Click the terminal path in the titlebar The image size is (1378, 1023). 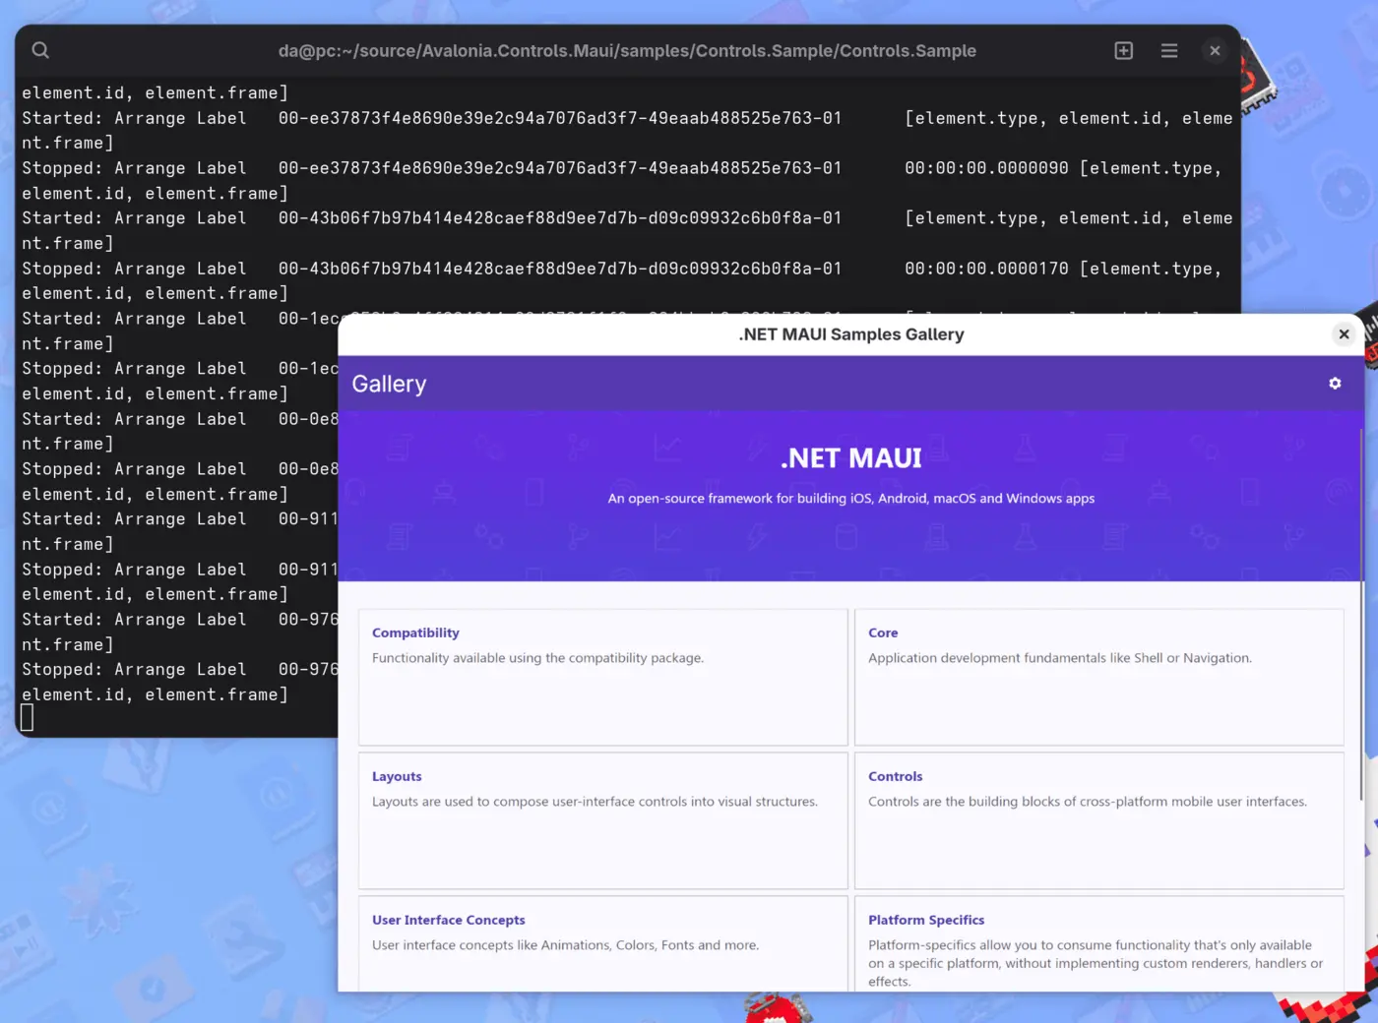pos(627,50)
